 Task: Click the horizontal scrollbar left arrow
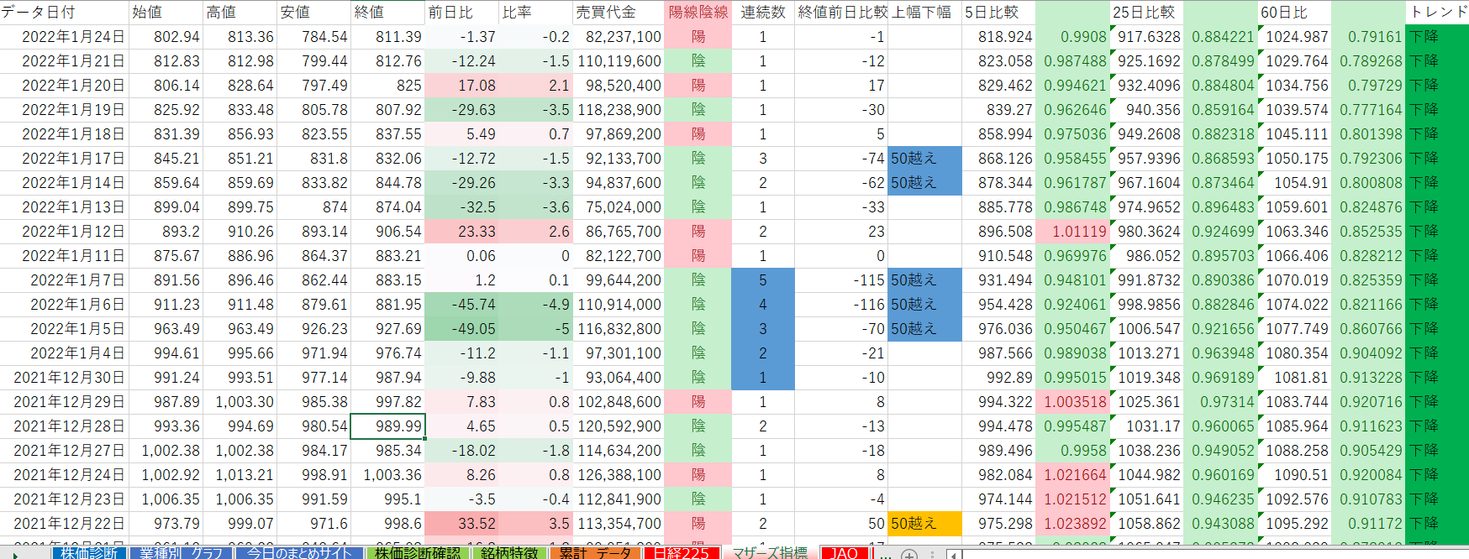click(x=954, y=554)
